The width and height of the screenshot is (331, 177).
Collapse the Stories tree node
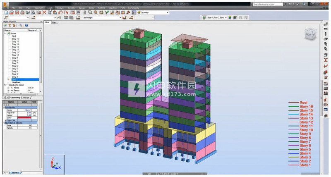(x=5, y=33)
